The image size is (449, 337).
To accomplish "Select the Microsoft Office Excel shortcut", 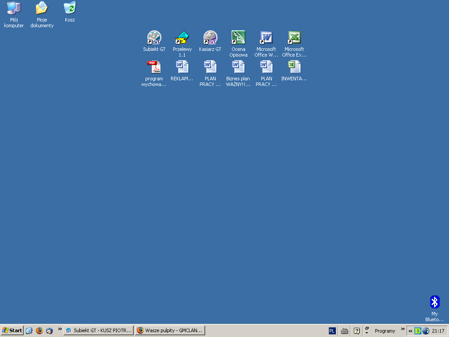I will tap(294, 38).
